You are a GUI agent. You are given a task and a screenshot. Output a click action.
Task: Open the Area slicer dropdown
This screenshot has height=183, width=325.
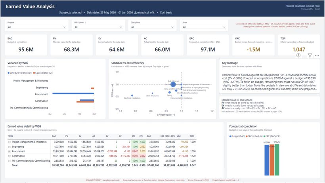pos(204,27)
